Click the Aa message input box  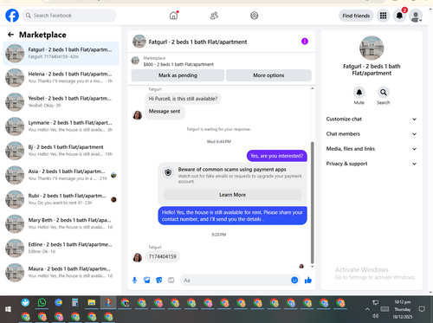[x=236, y=281]
